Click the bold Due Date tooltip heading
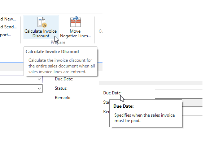This screenshot has height=145, width=214. point(123,106)
